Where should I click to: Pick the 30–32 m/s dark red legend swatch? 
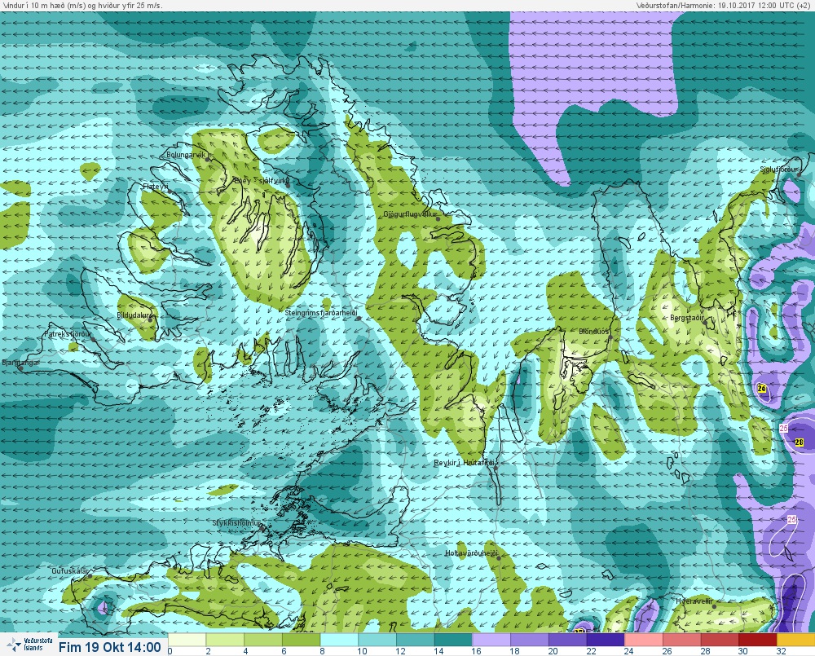pos(756,640)
